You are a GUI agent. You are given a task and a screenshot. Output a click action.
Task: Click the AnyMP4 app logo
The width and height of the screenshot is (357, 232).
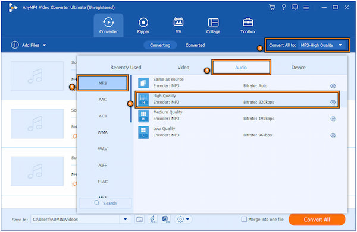point(12,8)
